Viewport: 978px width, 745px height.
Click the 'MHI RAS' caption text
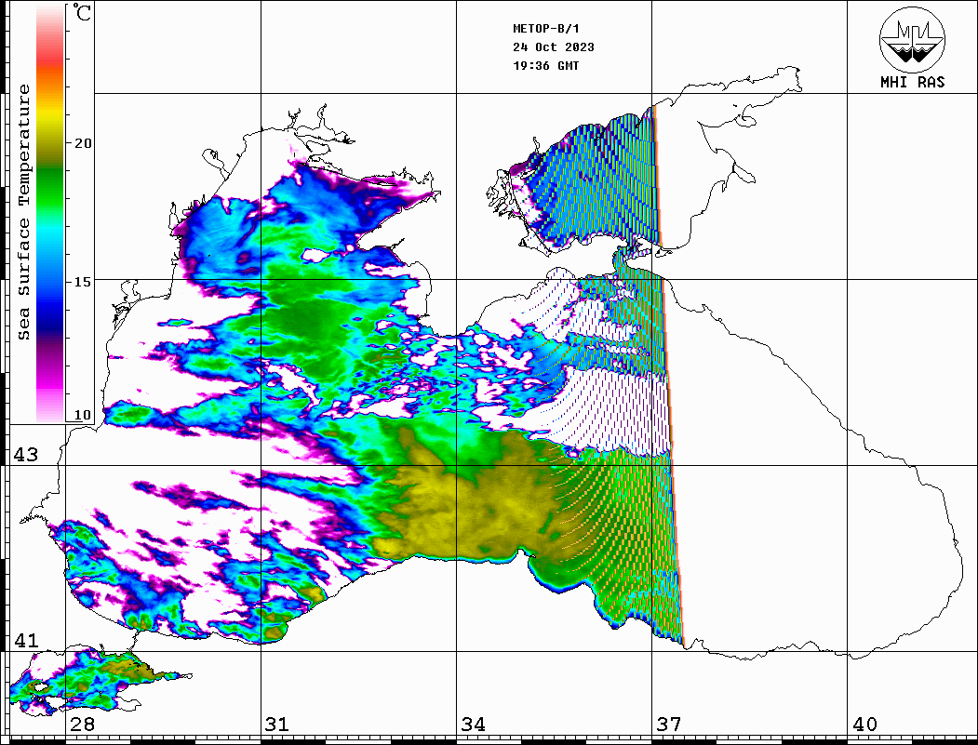[913, 82]
